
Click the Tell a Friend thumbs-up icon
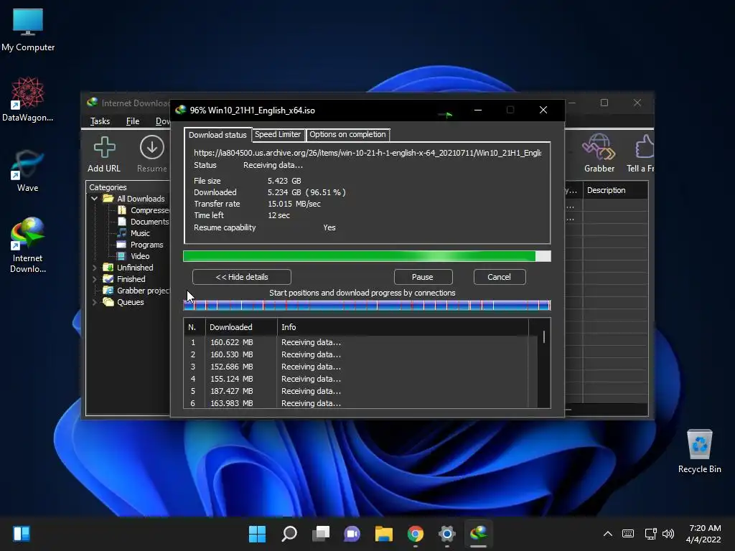[645, 147]
